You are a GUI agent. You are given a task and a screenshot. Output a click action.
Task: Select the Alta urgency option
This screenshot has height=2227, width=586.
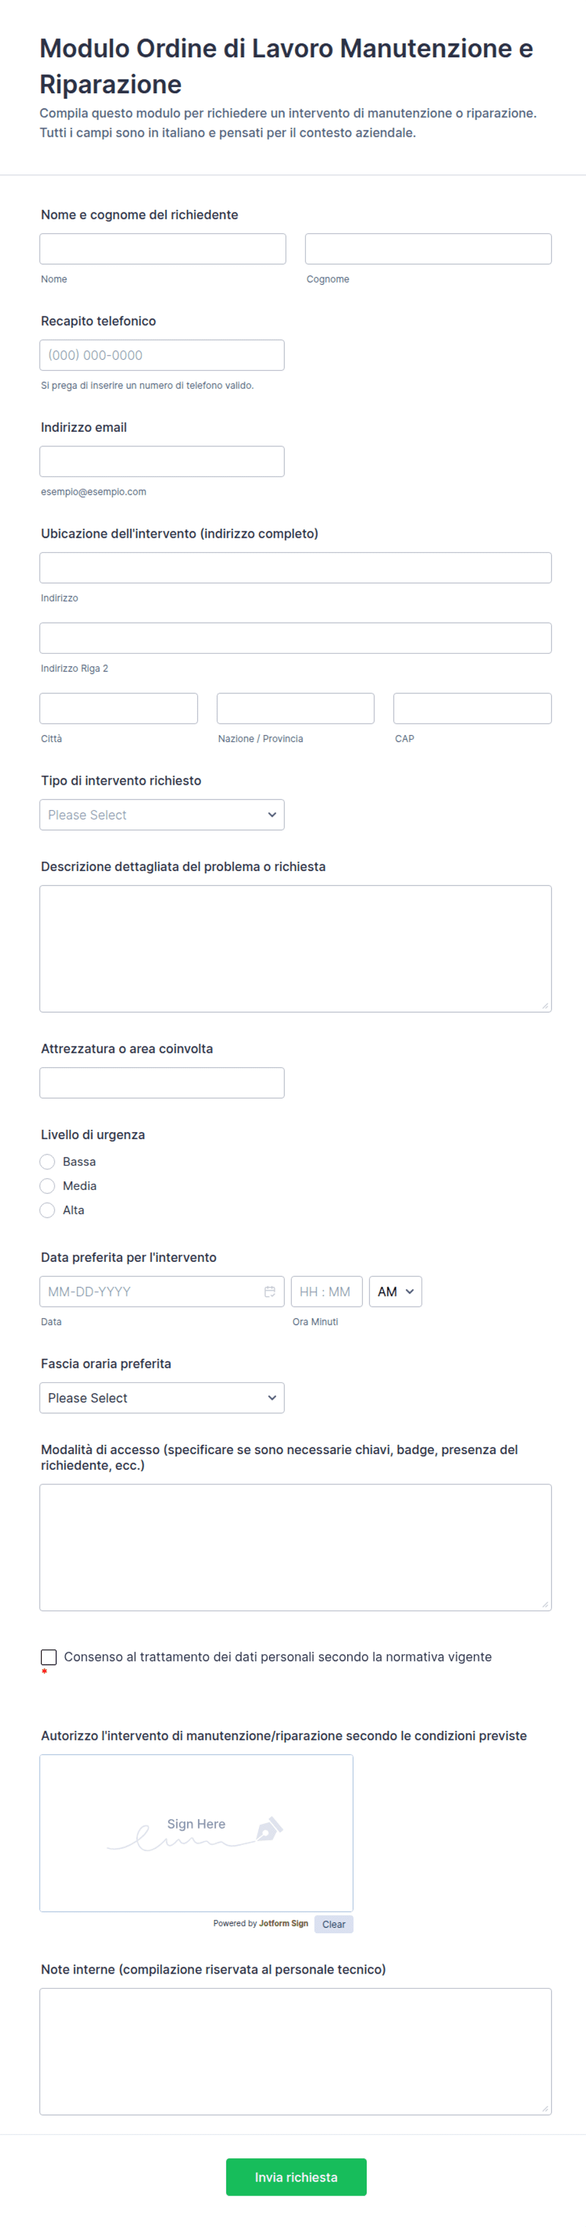[x=47, y=1210]
